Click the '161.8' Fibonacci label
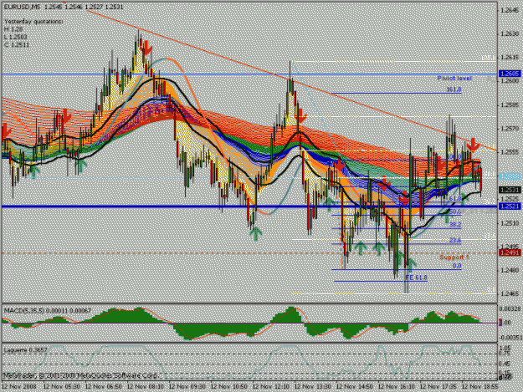The height and width of the screenshot is (392, 523). [454, 89]
